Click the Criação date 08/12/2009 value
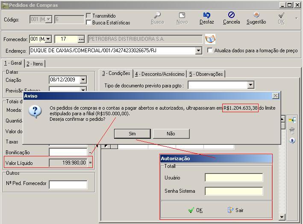The width and height of the screenshot is (303, 224). tap(63, 80)
